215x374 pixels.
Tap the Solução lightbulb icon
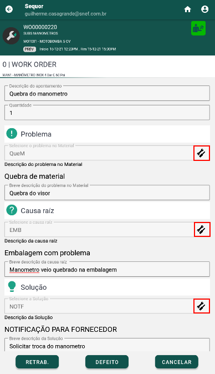[12, 286]
